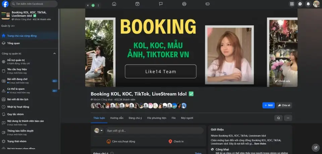Screen dimensions: 322x154
Task: Open Tổng quan in sidebar
Action: coord(30,43)
